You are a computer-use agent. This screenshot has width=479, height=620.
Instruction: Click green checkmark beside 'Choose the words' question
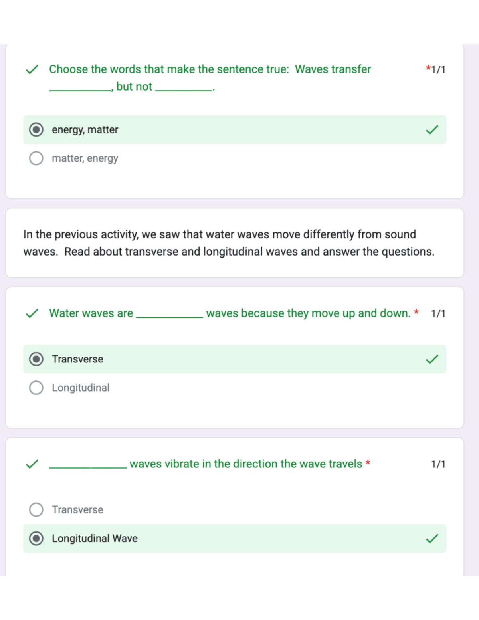[x=32, y=69]
